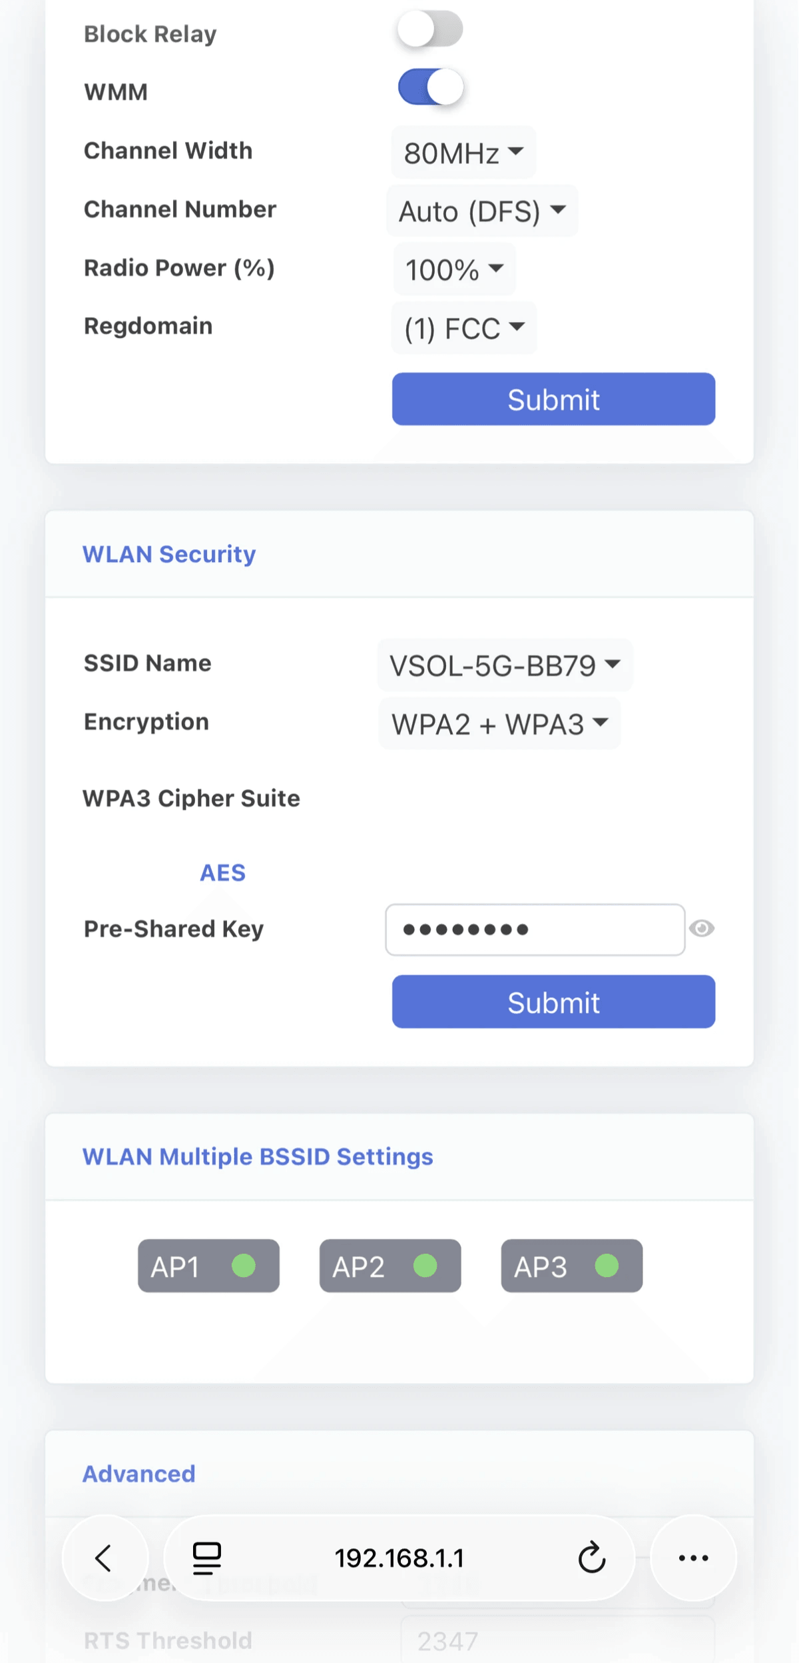Turn off the WMM toggle
The width and height of the screenshot is (799, 1663).
coord(429,87)
